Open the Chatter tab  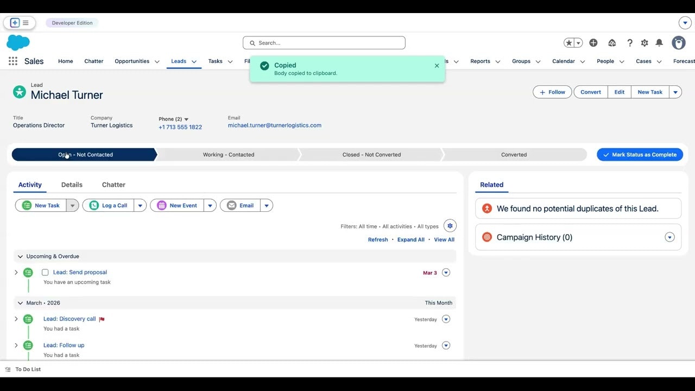(x=113, y=185)
